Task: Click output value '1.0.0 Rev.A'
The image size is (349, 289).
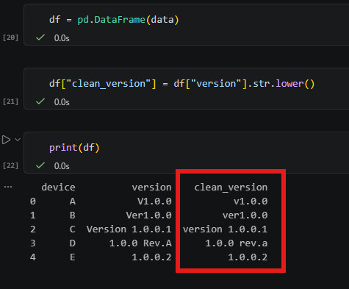Action: pos(140,243)
